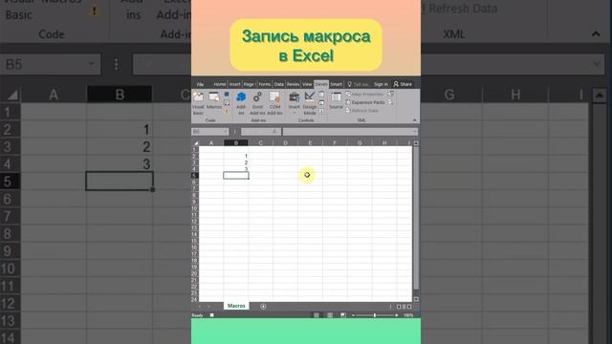This screenshot has width=612, height=344.
Task: Open the Macros sheet tab
Action: (236, 306)
